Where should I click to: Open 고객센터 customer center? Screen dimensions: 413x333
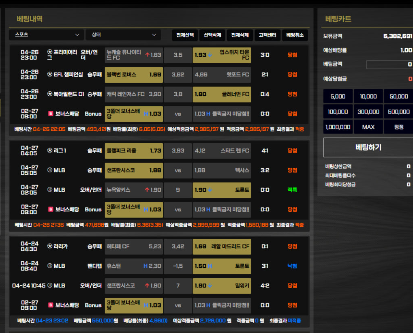click(x=267, y=35)
